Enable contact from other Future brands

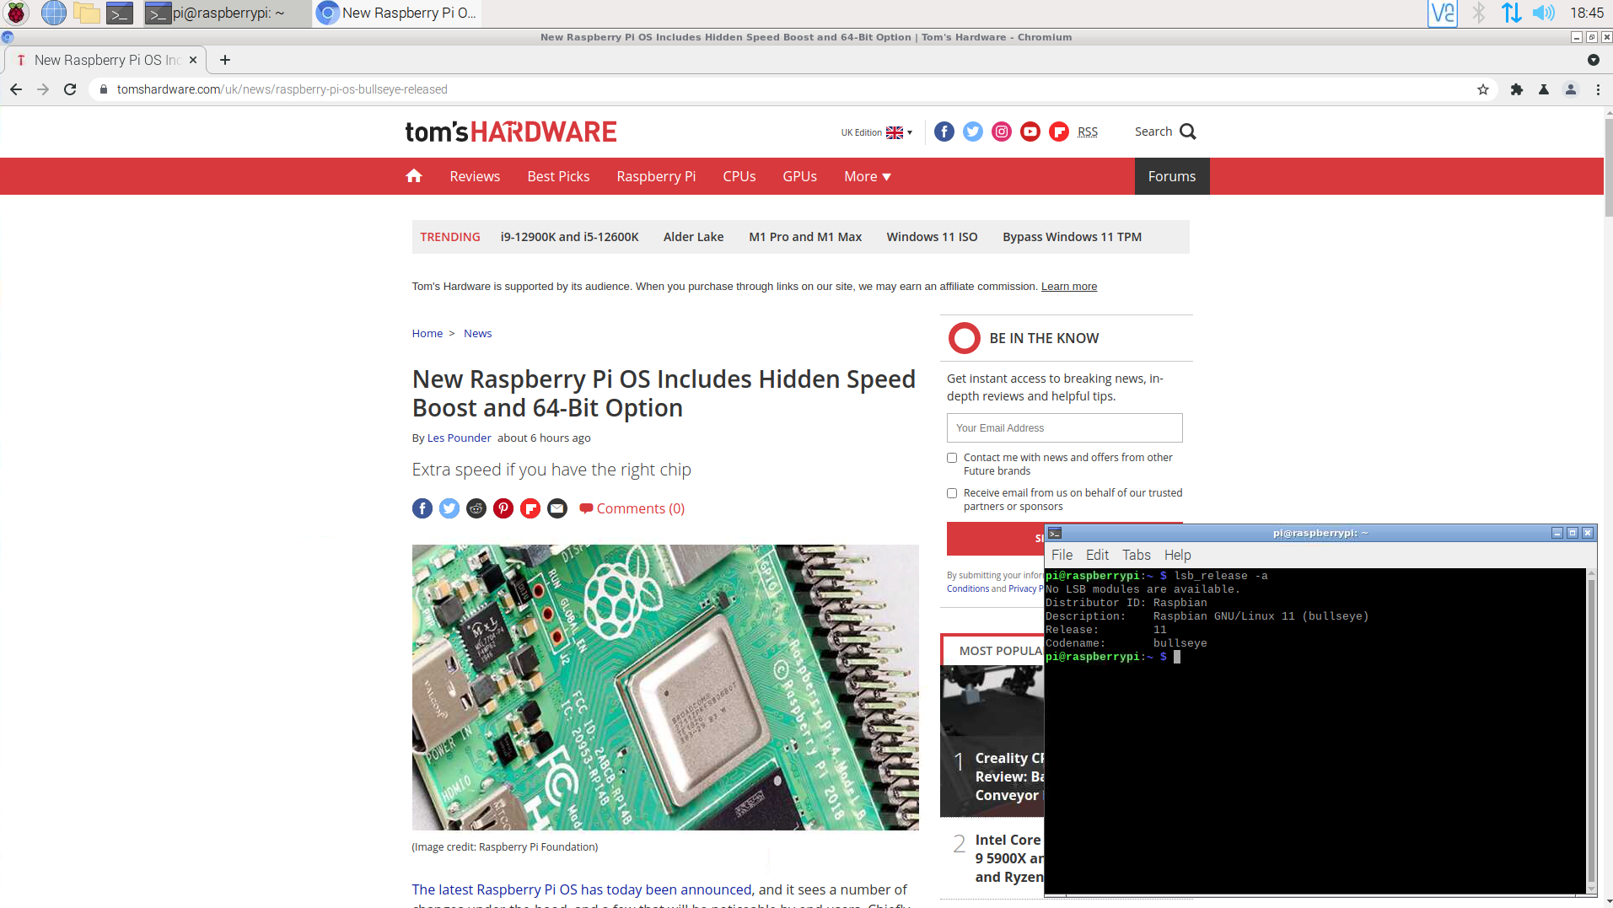(x=952, y=458)
